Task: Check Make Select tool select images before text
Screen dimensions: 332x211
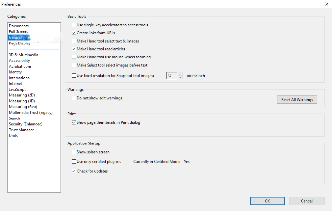Action: [x=74, y=65]
